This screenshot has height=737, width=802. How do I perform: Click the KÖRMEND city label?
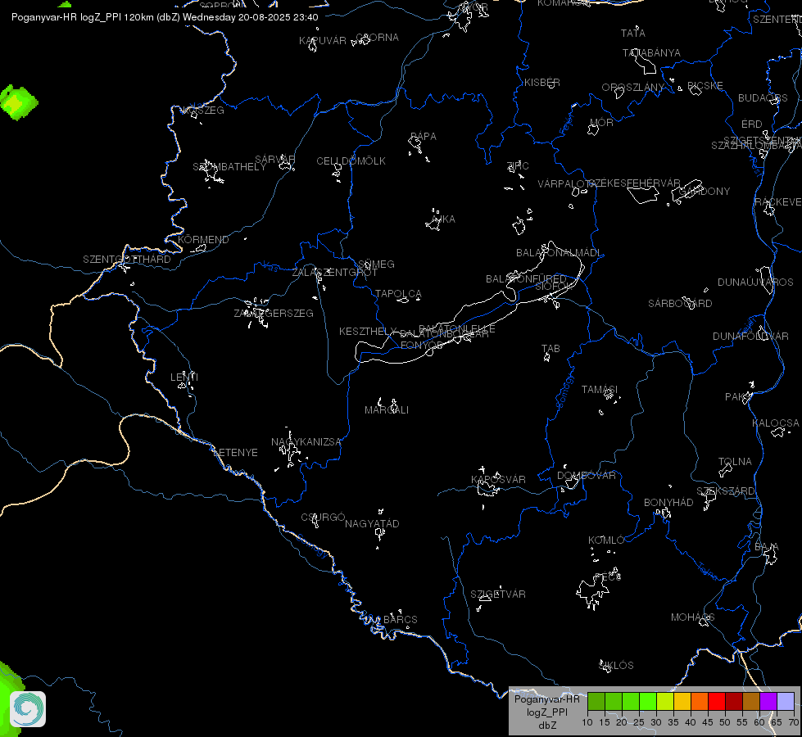203,239
